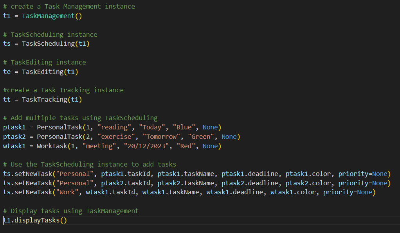Screen dimensions: 400x233
Task: Click the variable name "wtask1" being assigned
Action: point(14,146)
